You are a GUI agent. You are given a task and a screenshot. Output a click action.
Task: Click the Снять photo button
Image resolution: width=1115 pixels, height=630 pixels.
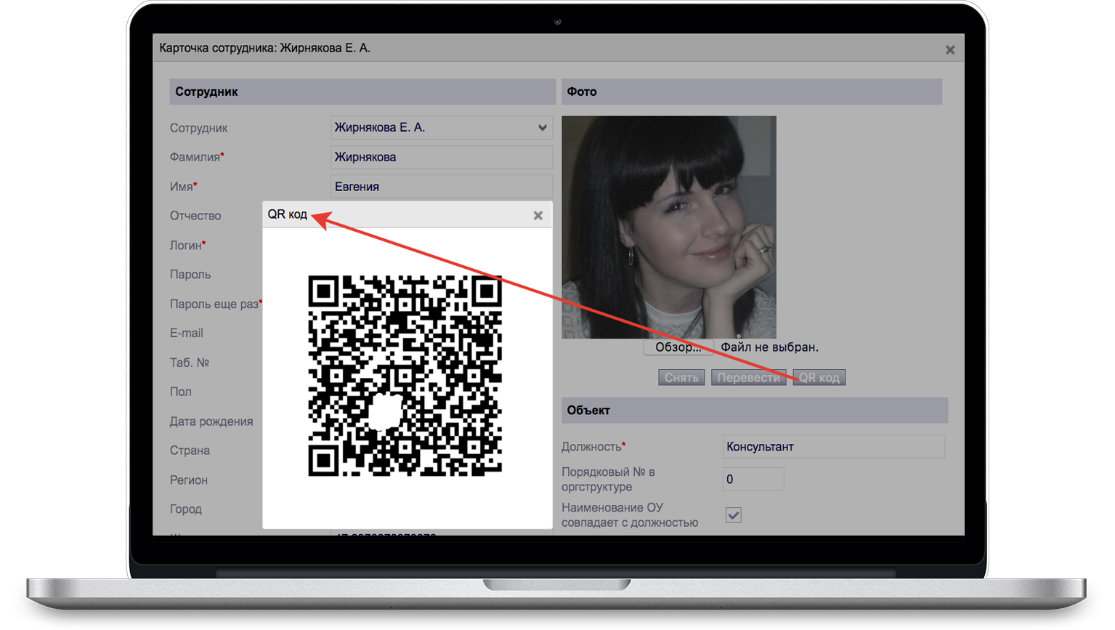[681, 378]
